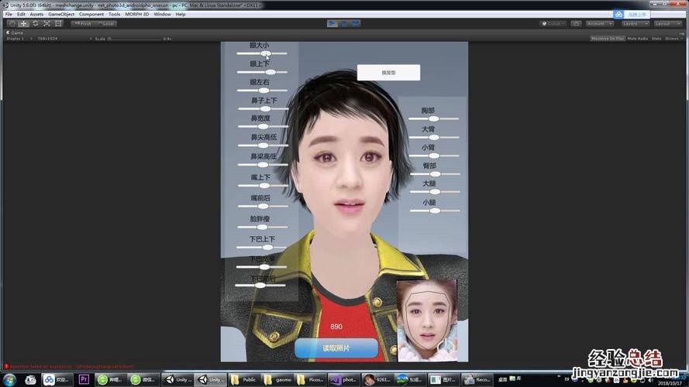Viewport: 689px width, 387px height.
Task: Open the Layout dropdown
Action: [667, 23]
